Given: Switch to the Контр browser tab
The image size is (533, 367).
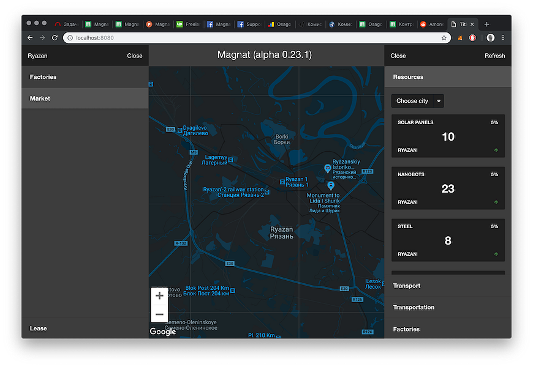Looking at the screenshot, I should click(402, 24).
